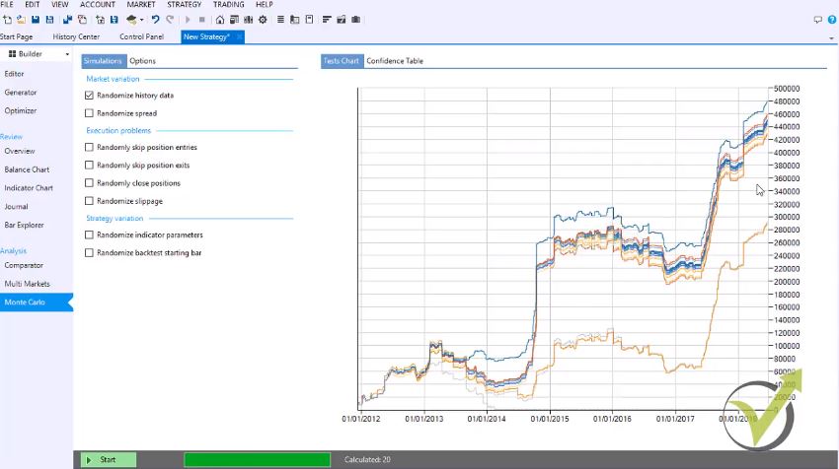This screenshot has width=839, height=469.
Task: Click the speech bubble feedback icon
Action: (x=818, y=20)
